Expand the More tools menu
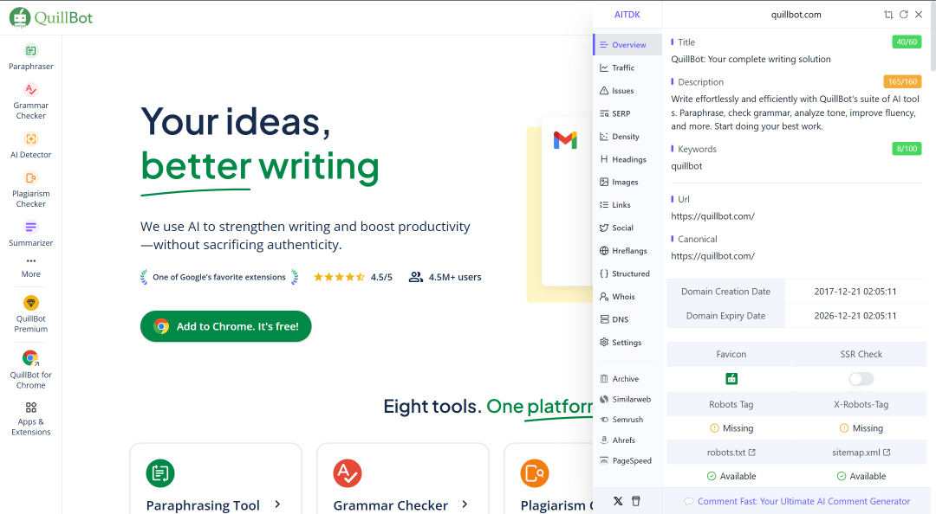The image size is (936, 514). (31, 267)
